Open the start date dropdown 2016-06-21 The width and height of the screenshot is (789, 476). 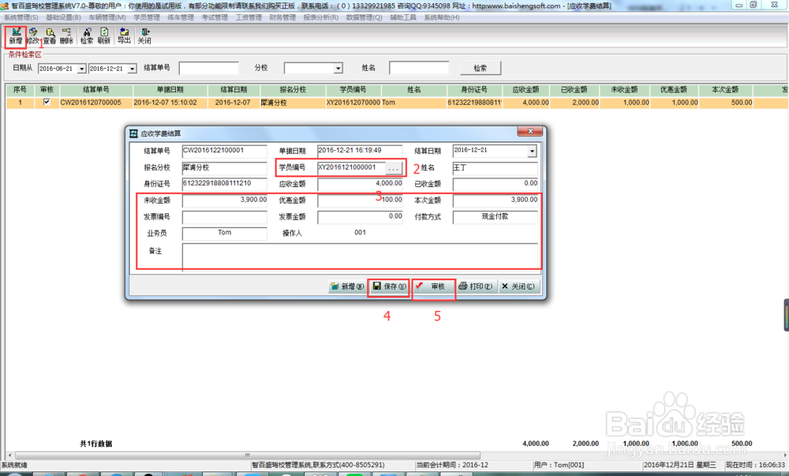81,69
